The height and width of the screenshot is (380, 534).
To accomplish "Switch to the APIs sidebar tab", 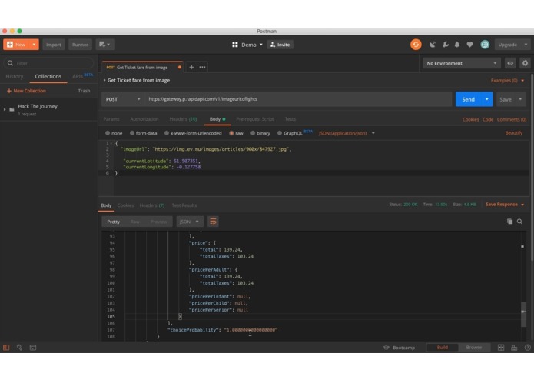I will pyautogui.click(x=78, y=76).
